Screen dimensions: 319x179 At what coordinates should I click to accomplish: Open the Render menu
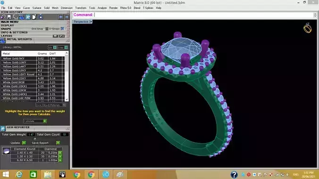tap(113, 8)
